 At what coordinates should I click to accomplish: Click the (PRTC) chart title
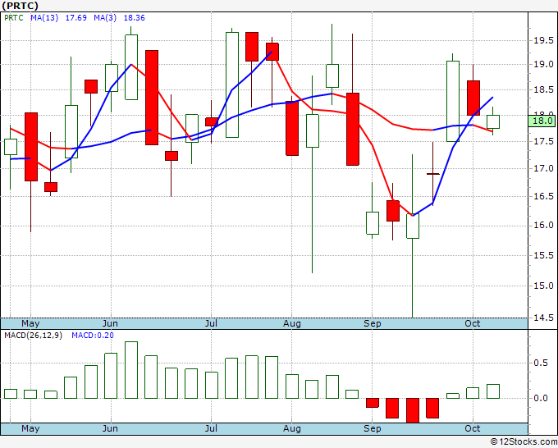[20, 6]
